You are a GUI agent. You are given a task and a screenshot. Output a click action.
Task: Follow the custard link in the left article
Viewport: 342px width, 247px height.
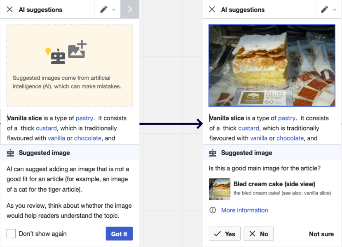[x=46, y=128]
